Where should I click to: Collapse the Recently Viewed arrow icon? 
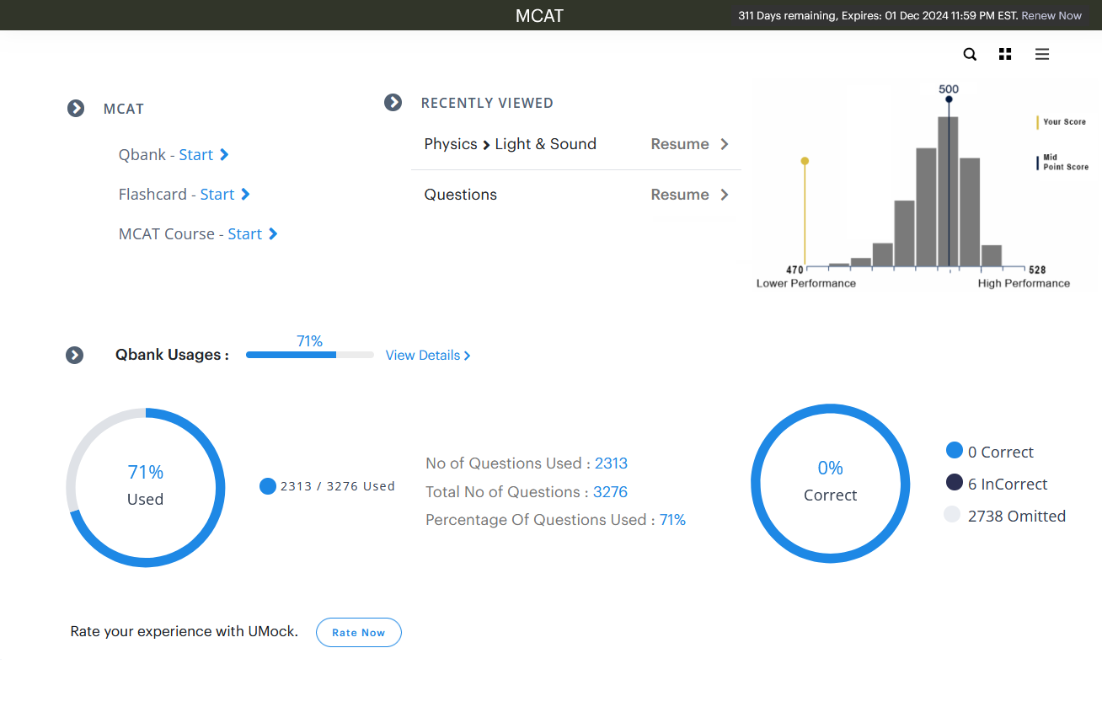(x=393, y=102)
